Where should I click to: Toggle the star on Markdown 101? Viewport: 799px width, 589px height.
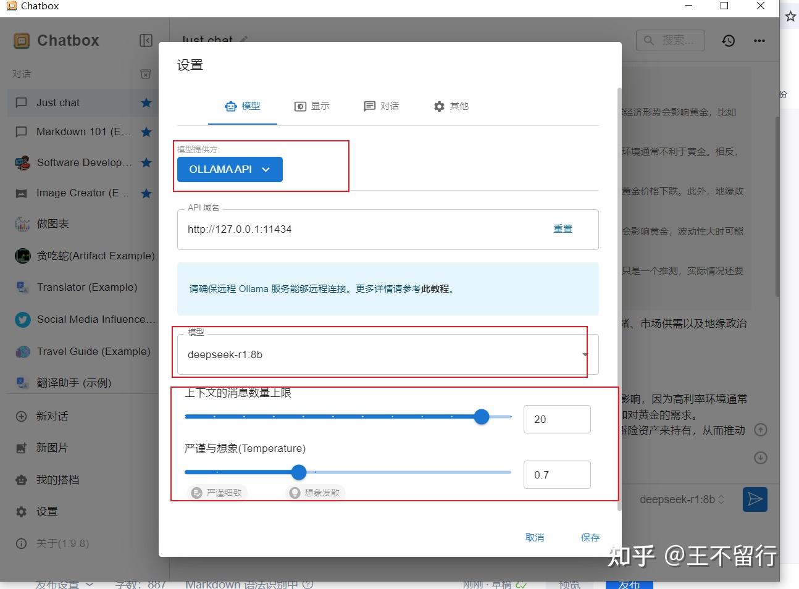(146, 132)
